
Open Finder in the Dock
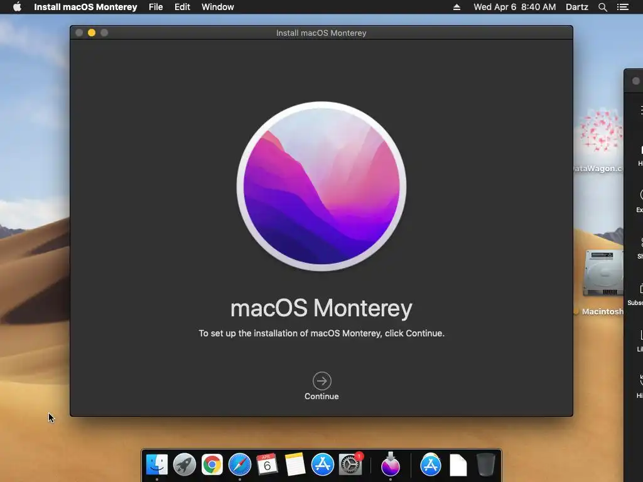156,465
